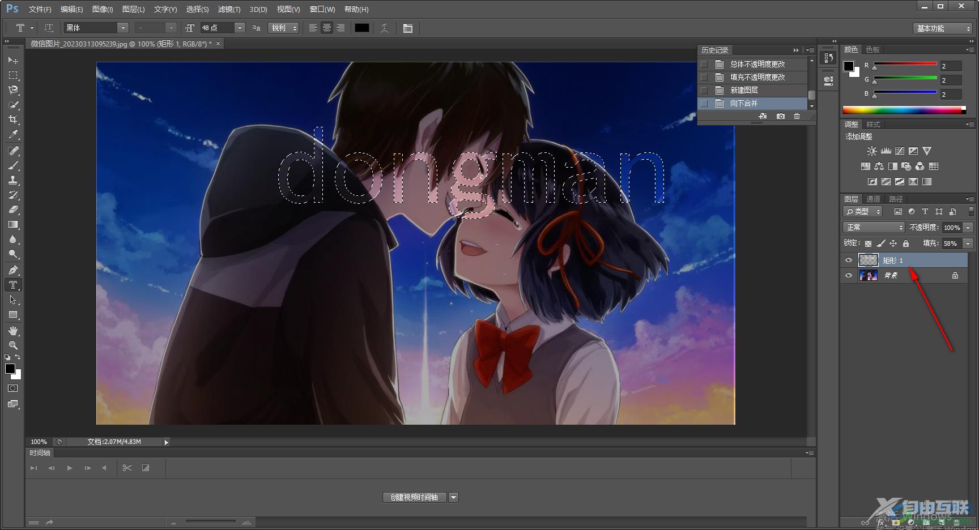The width and height of the screenshot is (979, 530).
Task: Select the 矩形 1 layer thumbnail
Action: tap(868, 260)
